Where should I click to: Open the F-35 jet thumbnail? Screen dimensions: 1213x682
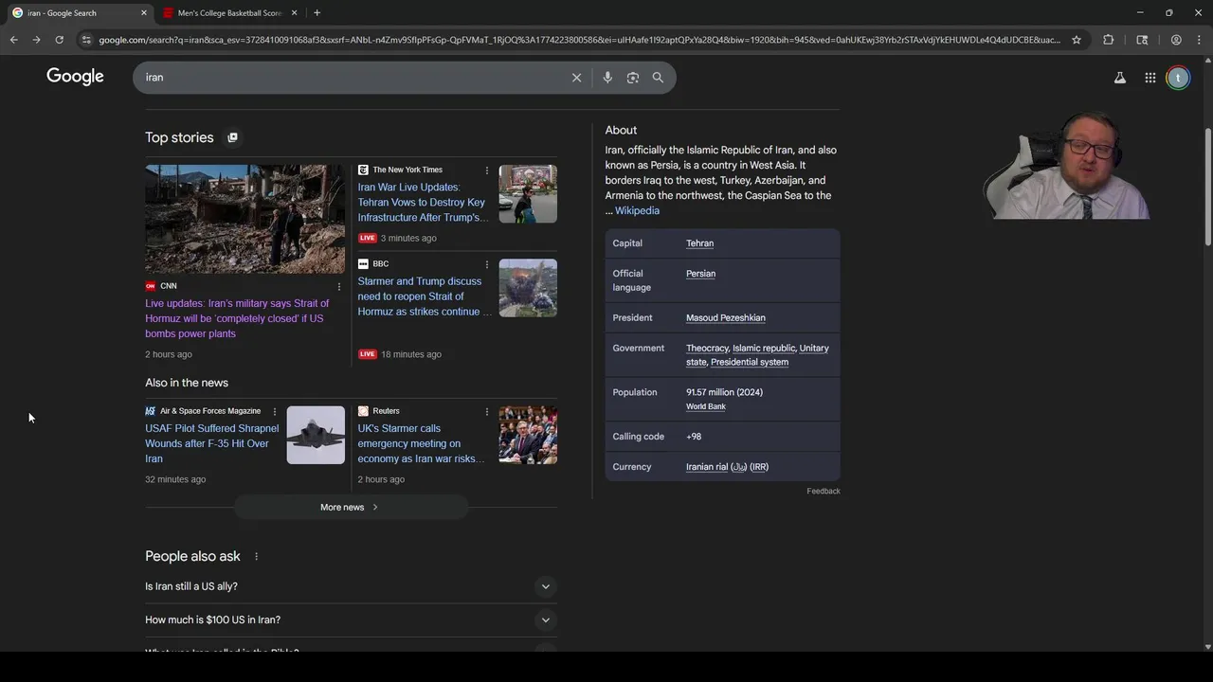click(316, 435)
